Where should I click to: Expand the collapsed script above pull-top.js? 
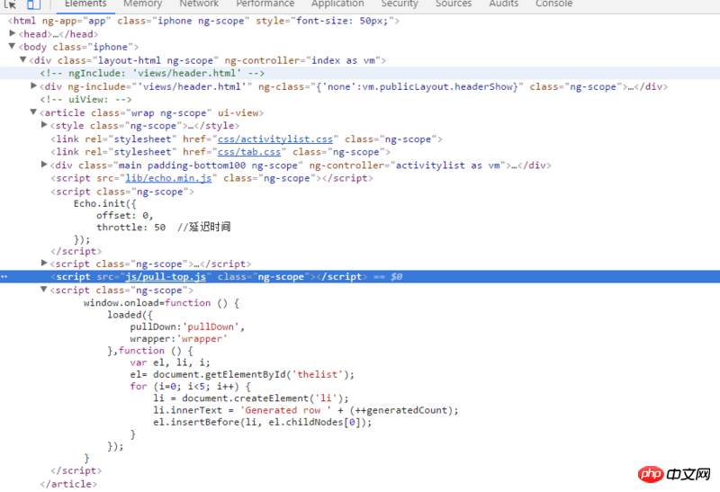(x=44, y=263)
